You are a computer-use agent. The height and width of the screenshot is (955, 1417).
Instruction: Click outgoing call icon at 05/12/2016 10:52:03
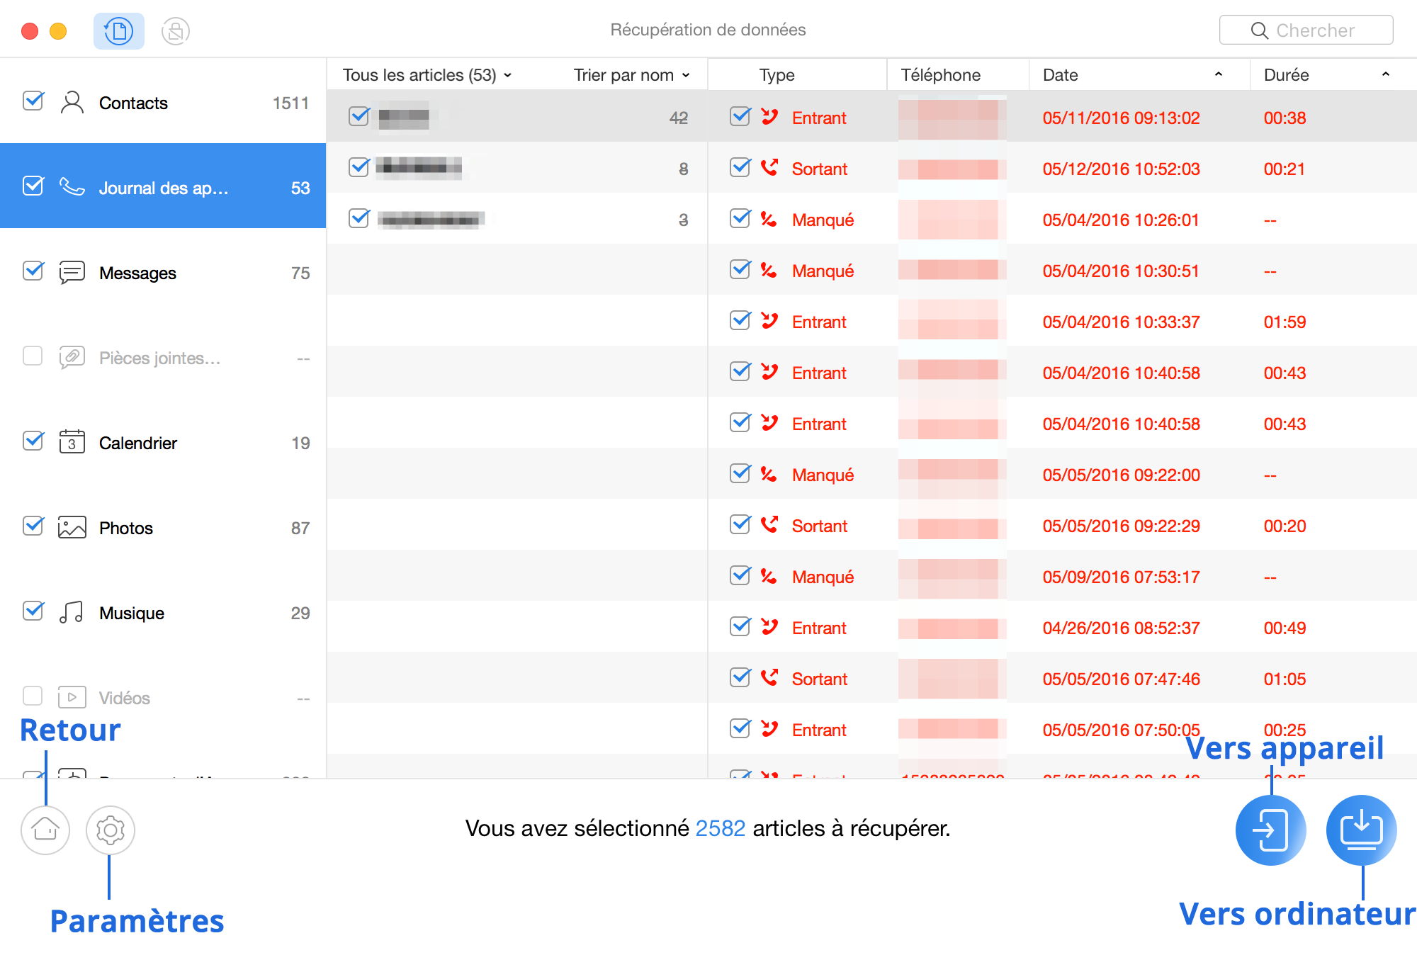[769, 168]
